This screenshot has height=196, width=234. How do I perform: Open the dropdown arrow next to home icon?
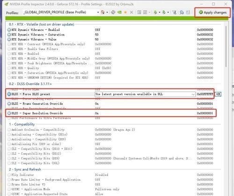coord(107,12)
